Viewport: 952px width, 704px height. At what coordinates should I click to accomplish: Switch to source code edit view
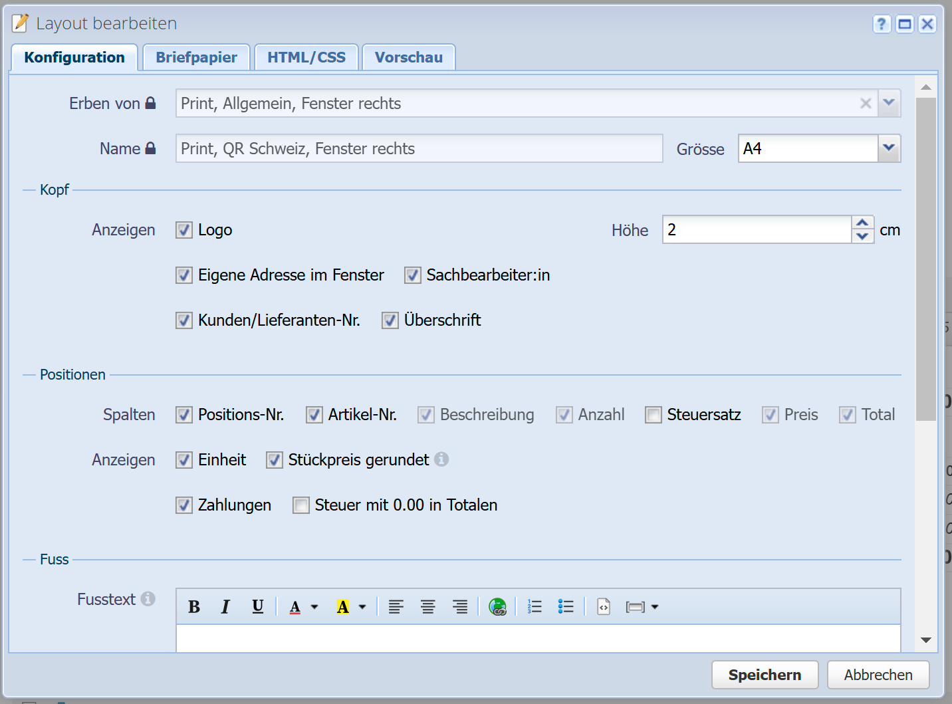[604, 607]
